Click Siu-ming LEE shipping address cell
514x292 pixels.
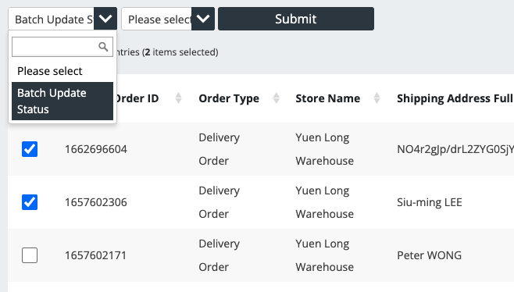tap(430, 202)
